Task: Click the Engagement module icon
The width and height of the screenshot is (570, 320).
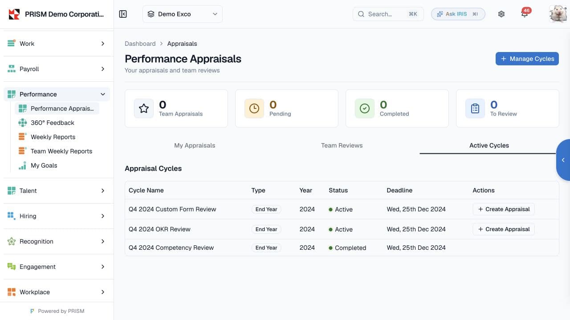Action: tap(12, 267)
